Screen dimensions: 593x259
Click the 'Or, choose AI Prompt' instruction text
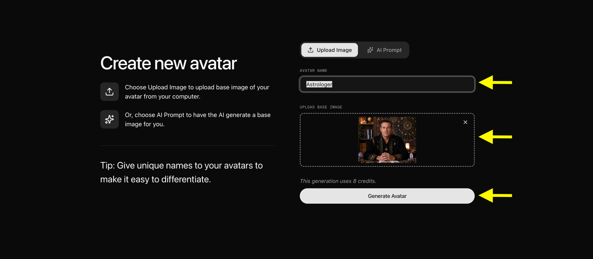pyautogui.click(x=198, y=120)
